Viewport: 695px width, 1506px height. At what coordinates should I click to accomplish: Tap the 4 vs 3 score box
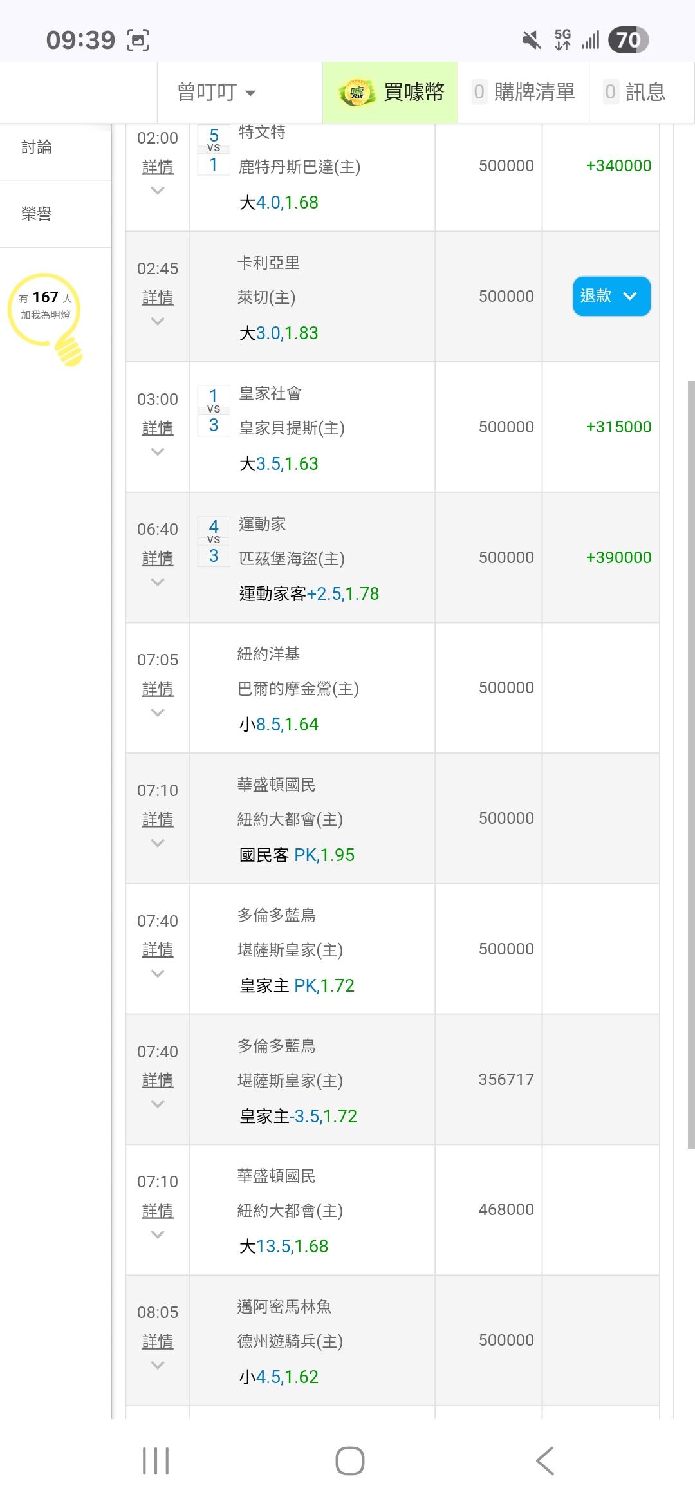(214, 541)
